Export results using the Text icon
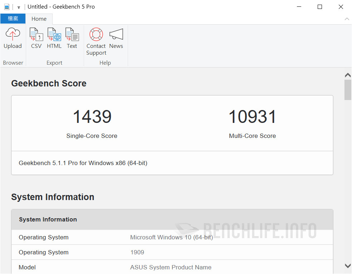 click(x=72, y=35)
